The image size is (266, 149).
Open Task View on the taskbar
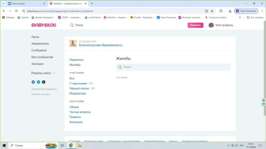coord(62,146)
